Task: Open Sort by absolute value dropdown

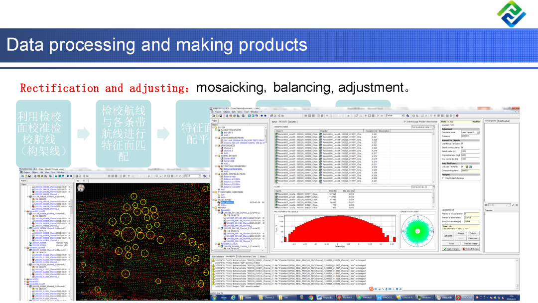Action: point(423,127)
